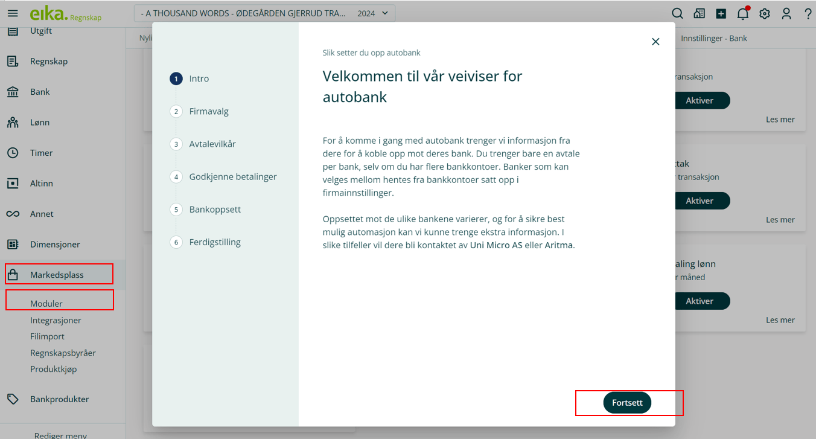
Task: Open the search magnifier icon
Action: 678,13
